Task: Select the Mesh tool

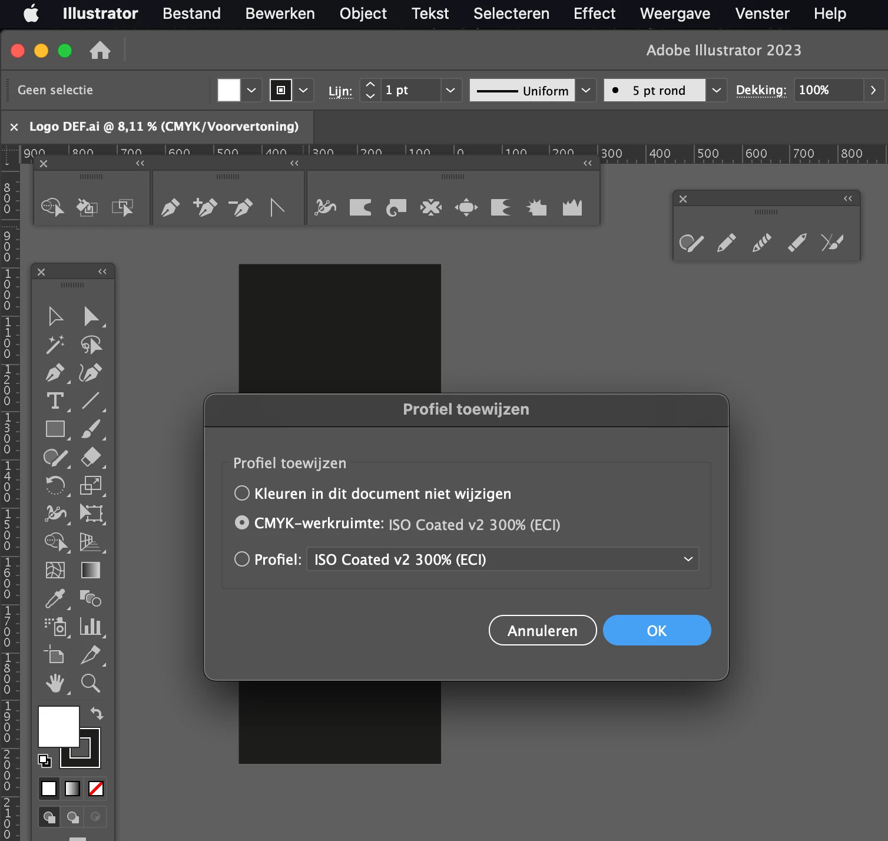Action: [55, 570]
